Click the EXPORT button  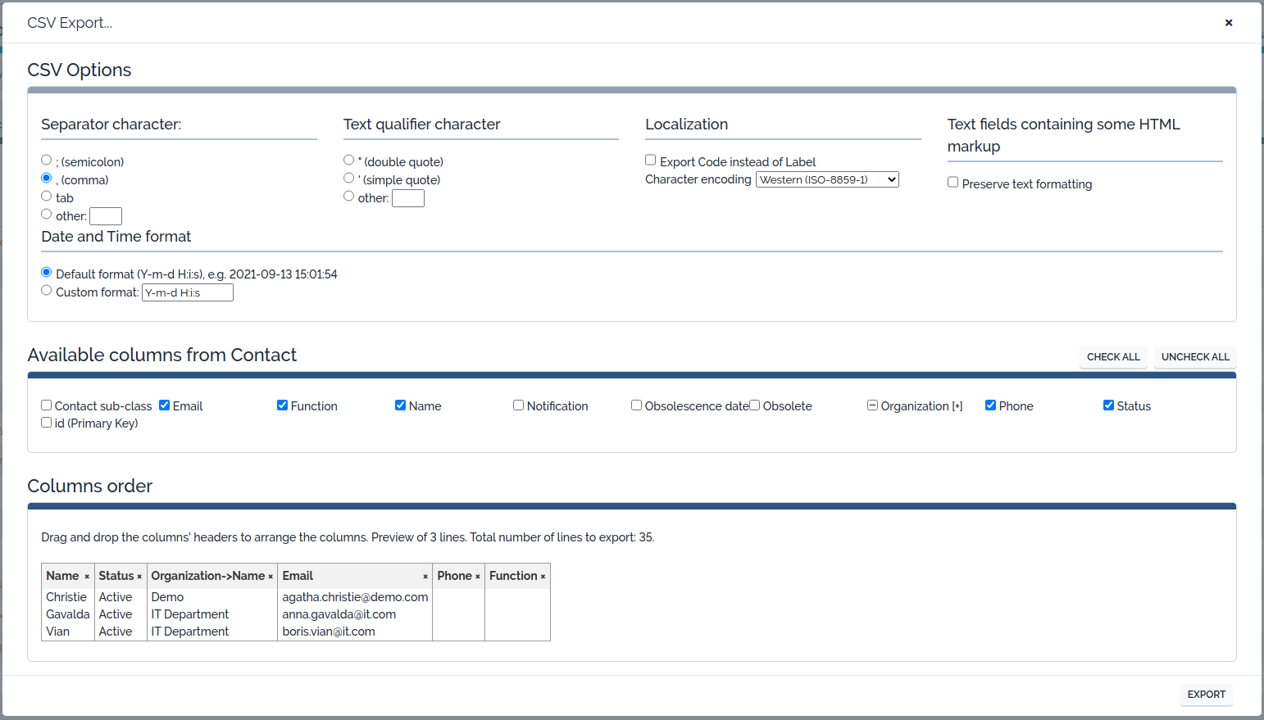pyautogui.click(x=1206, y=694)
